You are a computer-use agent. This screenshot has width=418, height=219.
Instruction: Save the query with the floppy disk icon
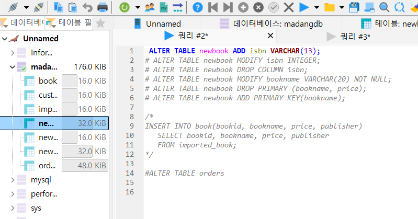(x=354, y=7)
